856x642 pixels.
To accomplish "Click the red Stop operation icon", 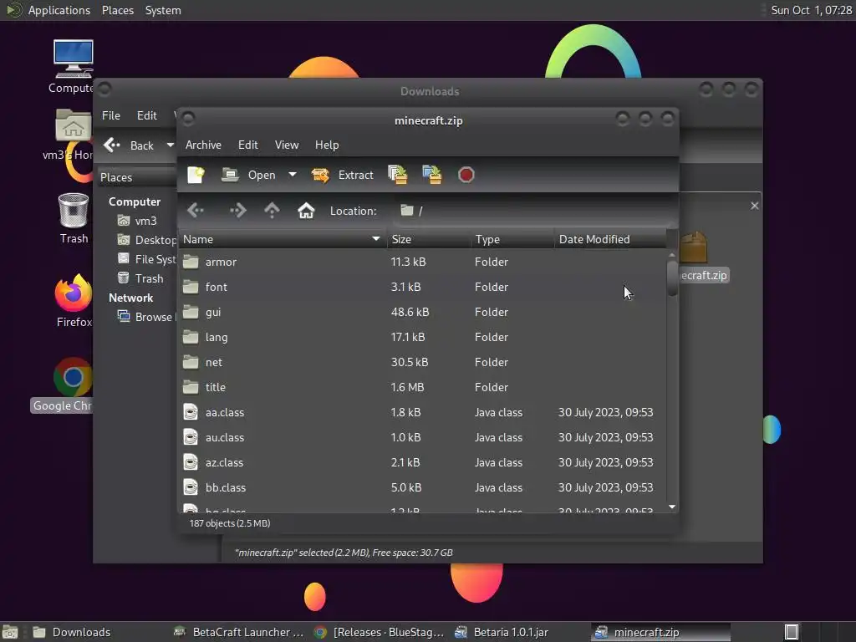I will click(x=466, y=175).
